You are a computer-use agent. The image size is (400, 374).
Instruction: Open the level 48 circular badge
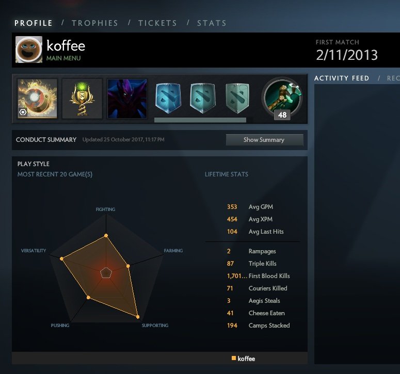pos(282,99)
